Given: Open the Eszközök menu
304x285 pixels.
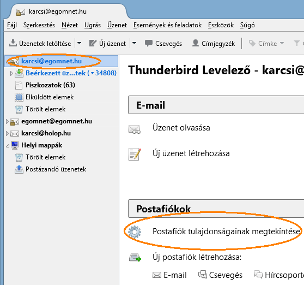Looking at the screenshot, I should (221, 25).
